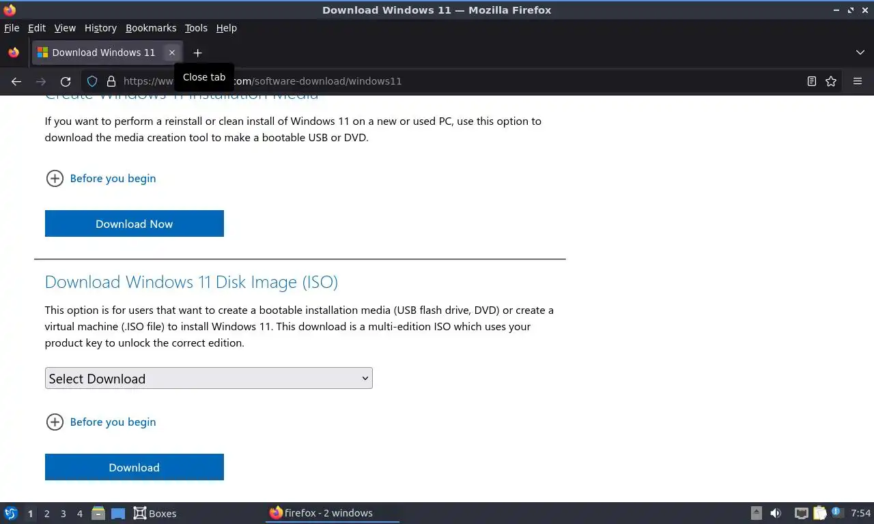The image size is (874, 524).
Task: Switch to workspace 4
Action: (80, 514)
